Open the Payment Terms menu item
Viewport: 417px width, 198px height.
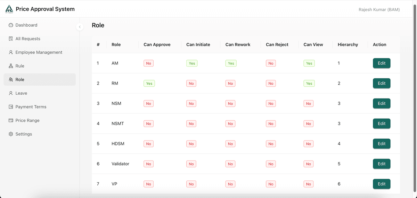[40, 107]
